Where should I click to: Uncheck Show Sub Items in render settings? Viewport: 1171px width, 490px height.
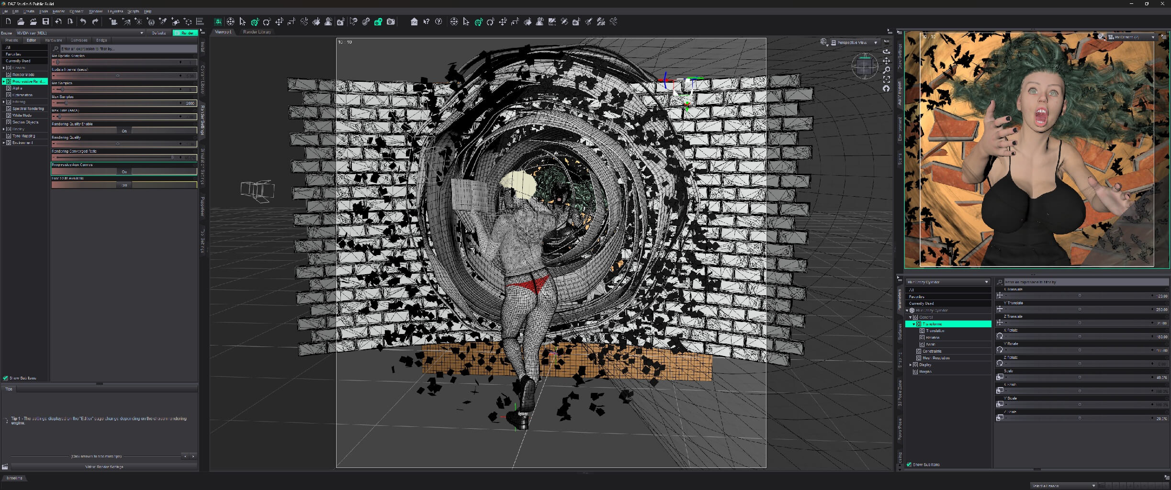5,378
